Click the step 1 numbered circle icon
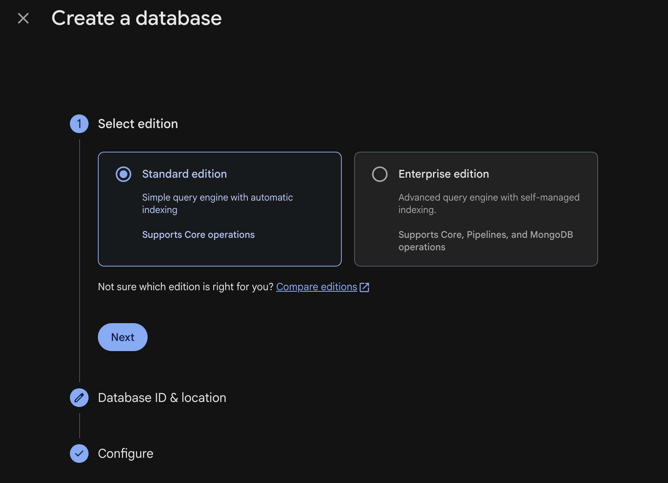Image resolution: width=668 pixels, height=483 pixels. (x=79, y=124)
